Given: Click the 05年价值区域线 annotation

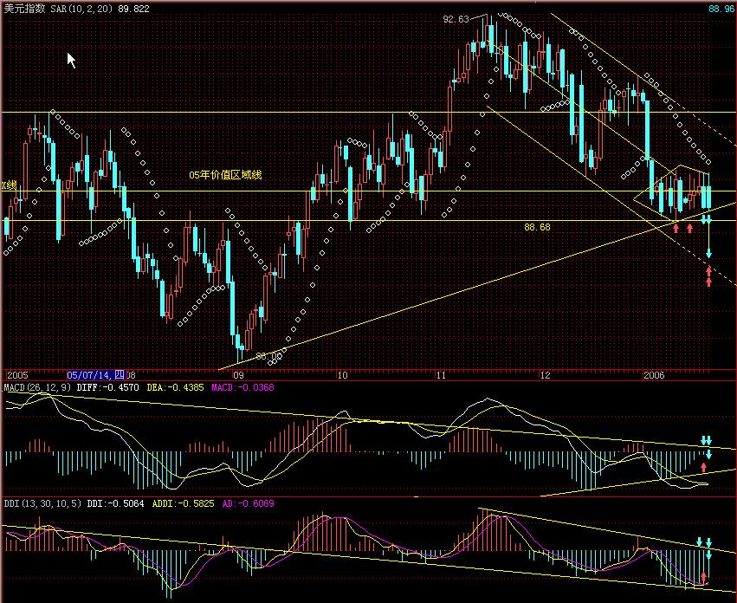Looking at the screenshot, I should coord(225,175).
